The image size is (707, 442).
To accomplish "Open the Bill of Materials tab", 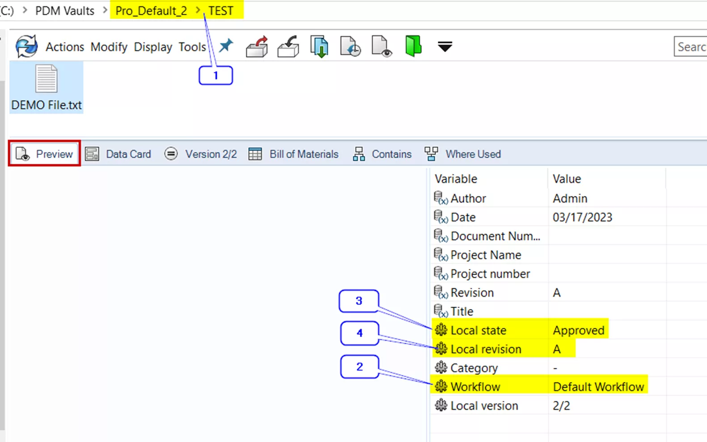I will [294, 154].
